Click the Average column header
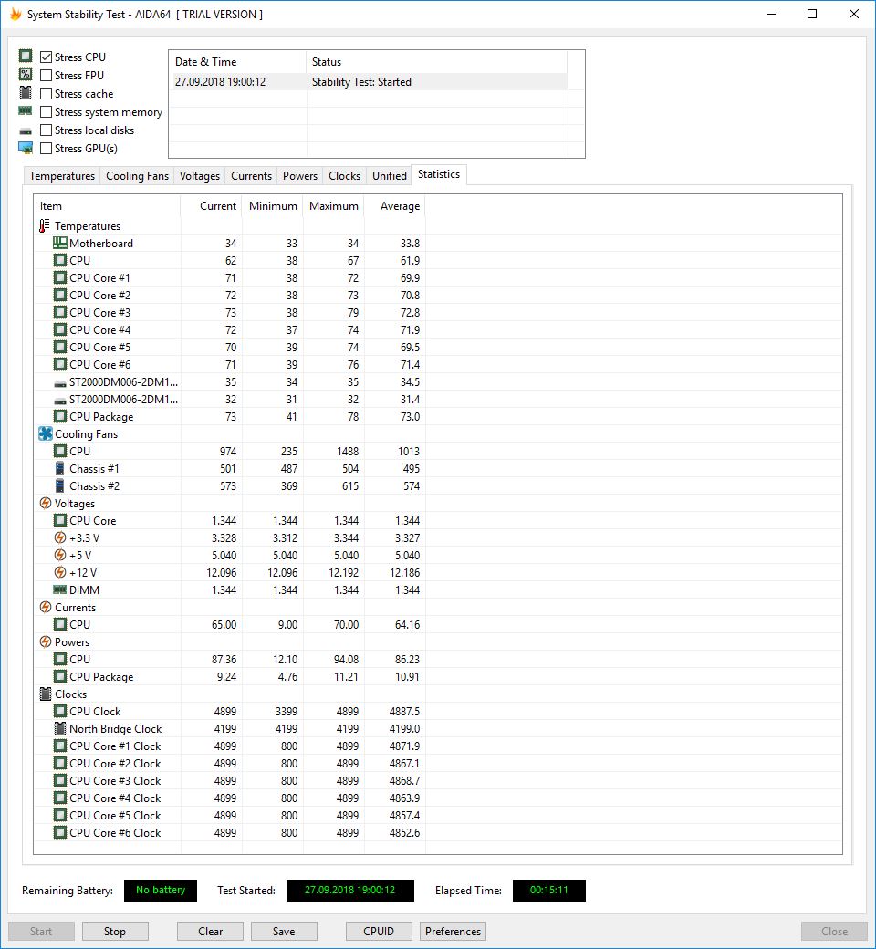 395,206
